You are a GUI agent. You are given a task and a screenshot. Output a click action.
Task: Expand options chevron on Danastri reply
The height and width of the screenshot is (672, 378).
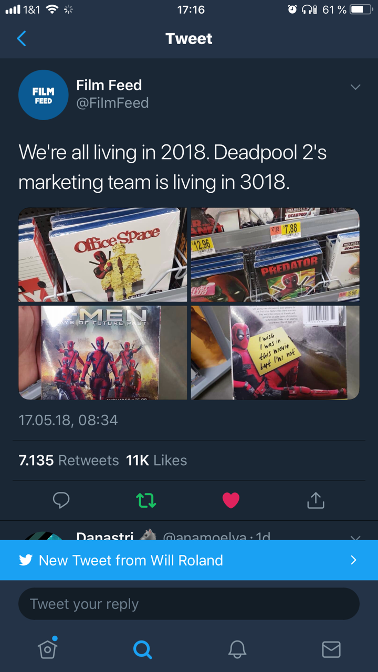(x=355, y=538)
